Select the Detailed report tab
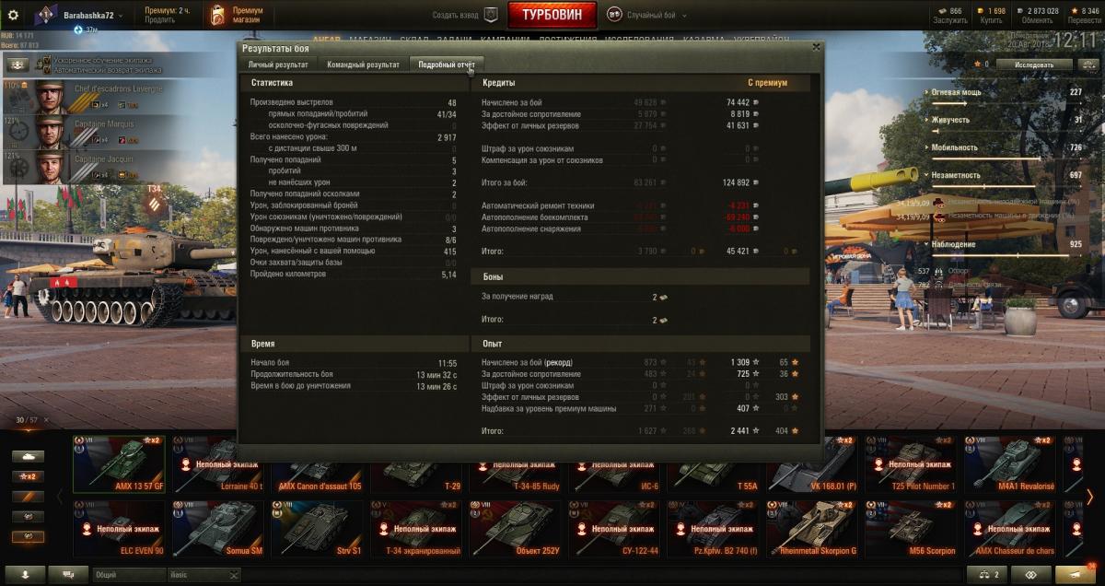The image size is (1105, 586). (x=446, y=64)
